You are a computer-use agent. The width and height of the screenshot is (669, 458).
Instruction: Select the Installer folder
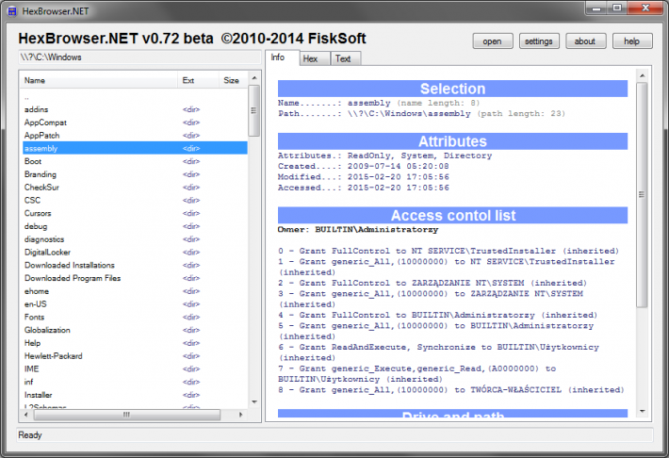click(x=135, y=395)
